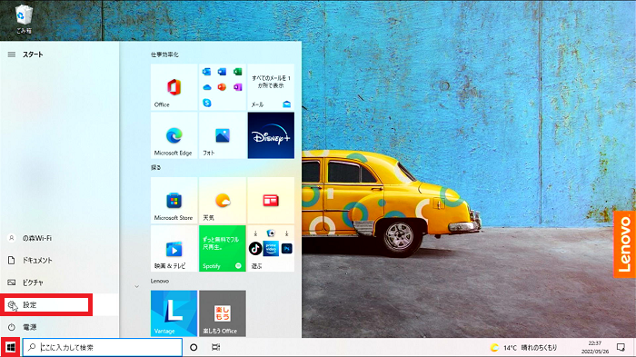
Task: Launch Lenovo Vantage tile
Action: [174, 313]
